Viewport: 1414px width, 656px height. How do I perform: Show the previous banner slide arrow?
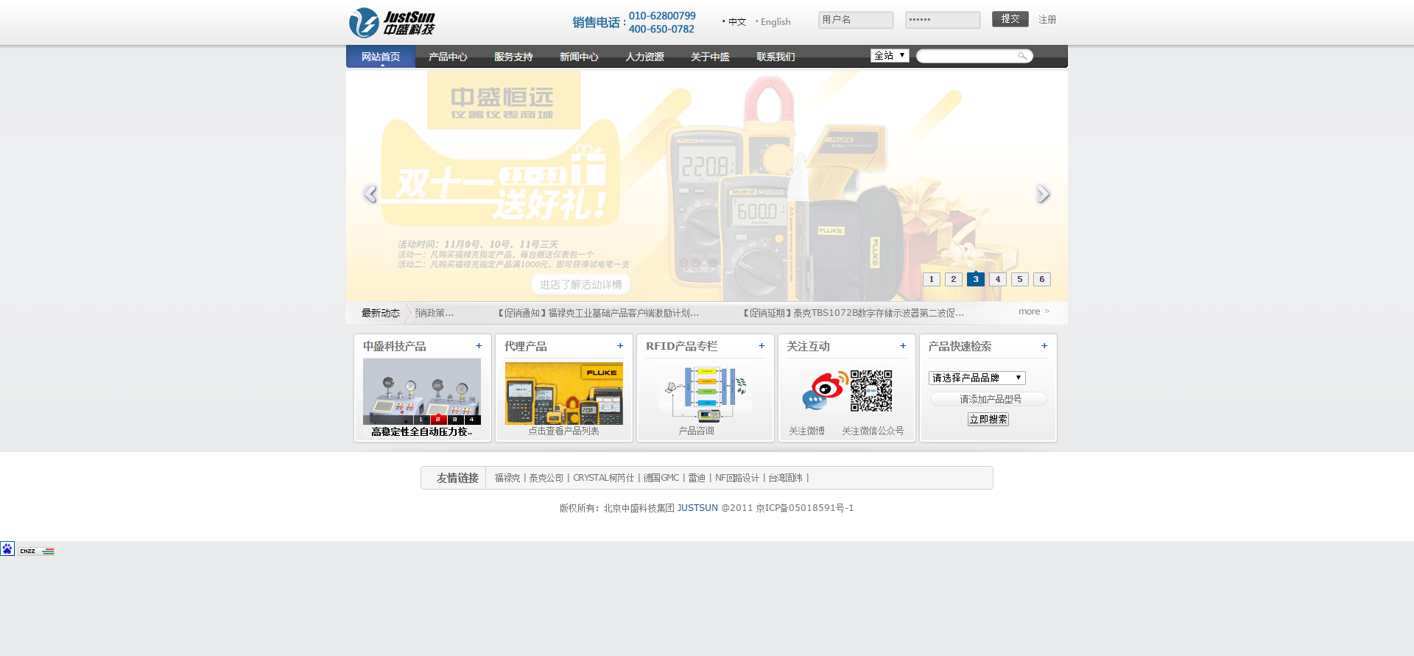click(x=370, y=194)
